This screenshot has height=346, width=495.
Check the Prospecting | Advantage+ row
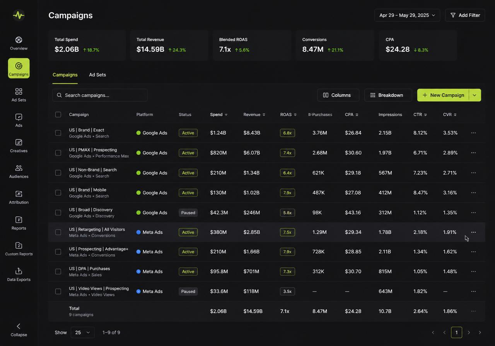58,252
